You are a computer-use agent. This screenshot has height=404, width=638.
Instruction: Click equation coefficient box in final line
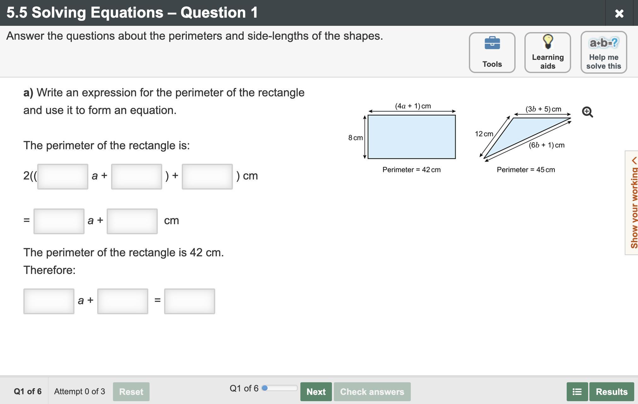pos(49,301)
